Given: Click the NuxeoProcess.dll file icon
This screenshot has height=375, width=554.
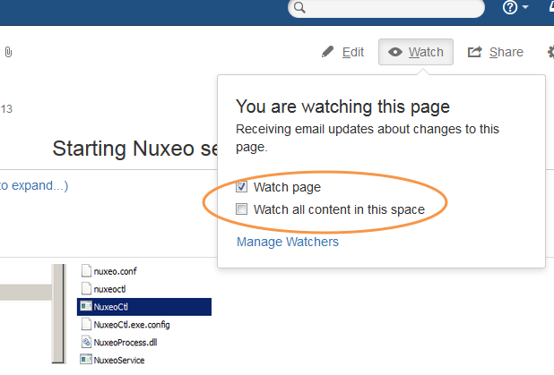Looking at the screenshot, I should click(x=86, y=342).
